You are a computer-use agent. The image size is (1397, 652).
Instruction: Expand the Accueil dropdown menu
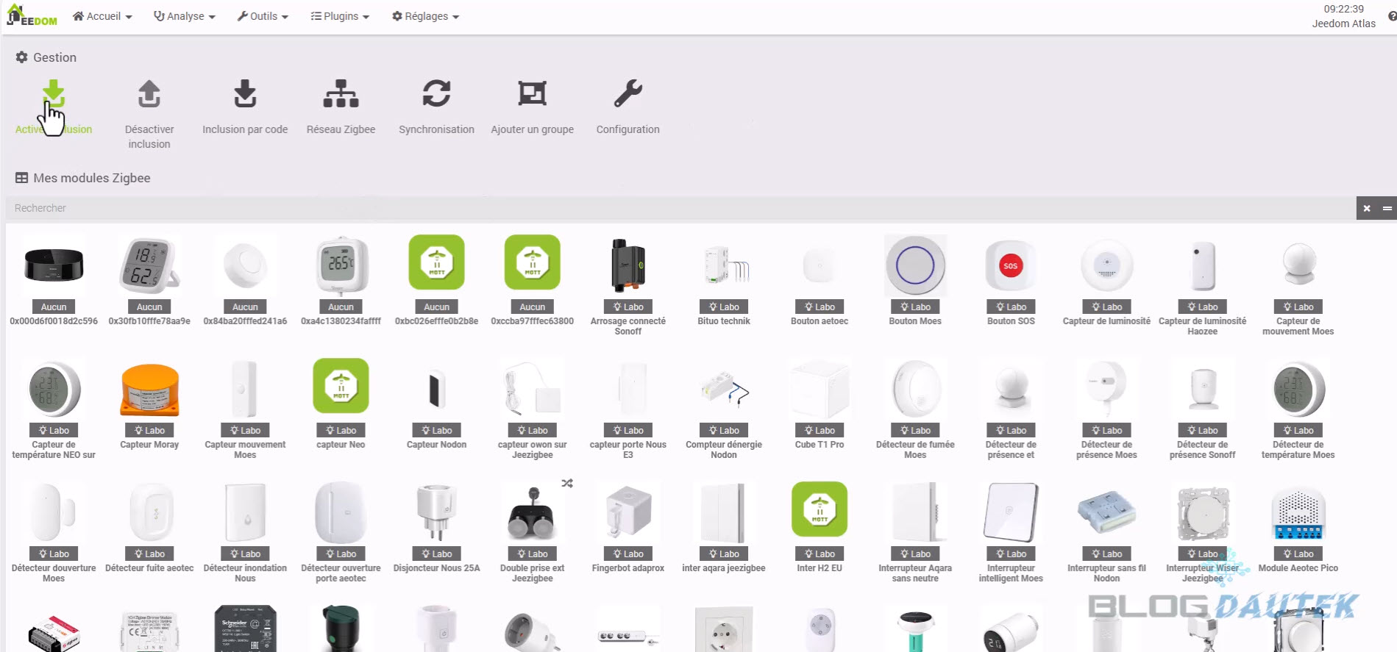pyautogui.click(x=102, y=16)
